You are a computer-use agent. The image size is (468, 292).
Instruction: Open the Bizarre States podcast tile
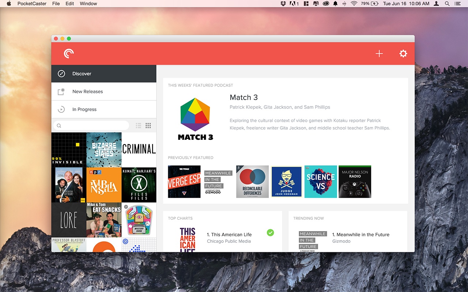(x=104, y=150)
